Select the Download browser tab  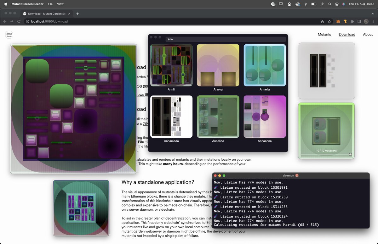point(46,14)
